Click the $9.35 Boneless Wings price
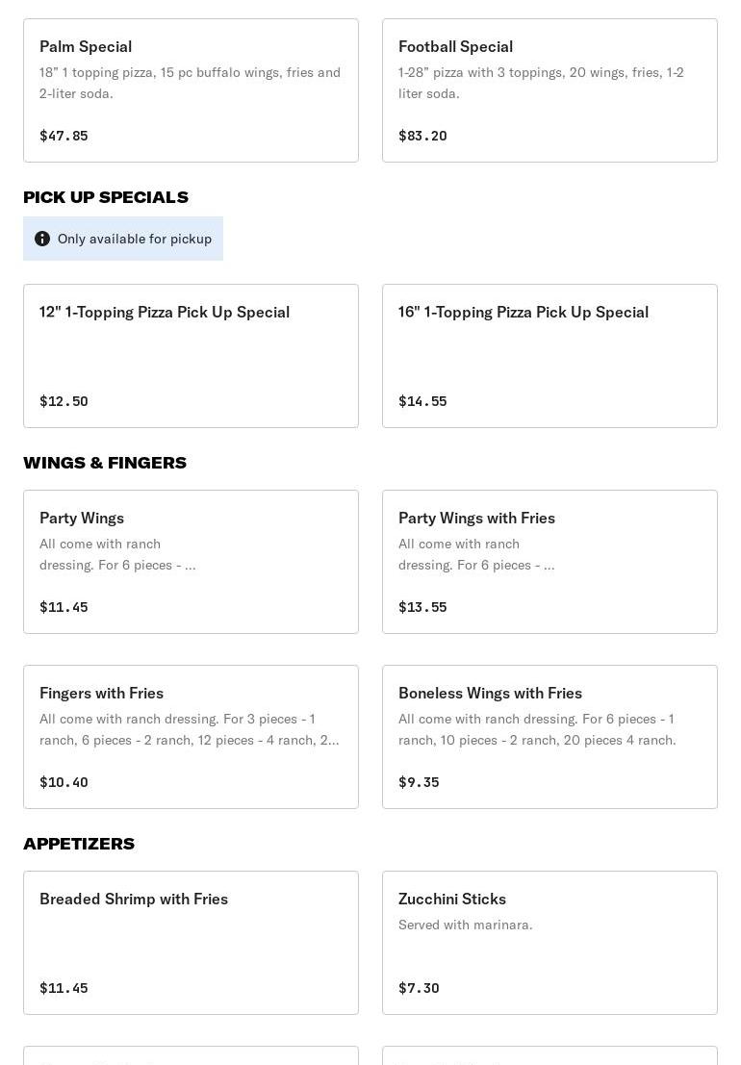This screenshot has width=741, height=1065. [x=419, y=782]
